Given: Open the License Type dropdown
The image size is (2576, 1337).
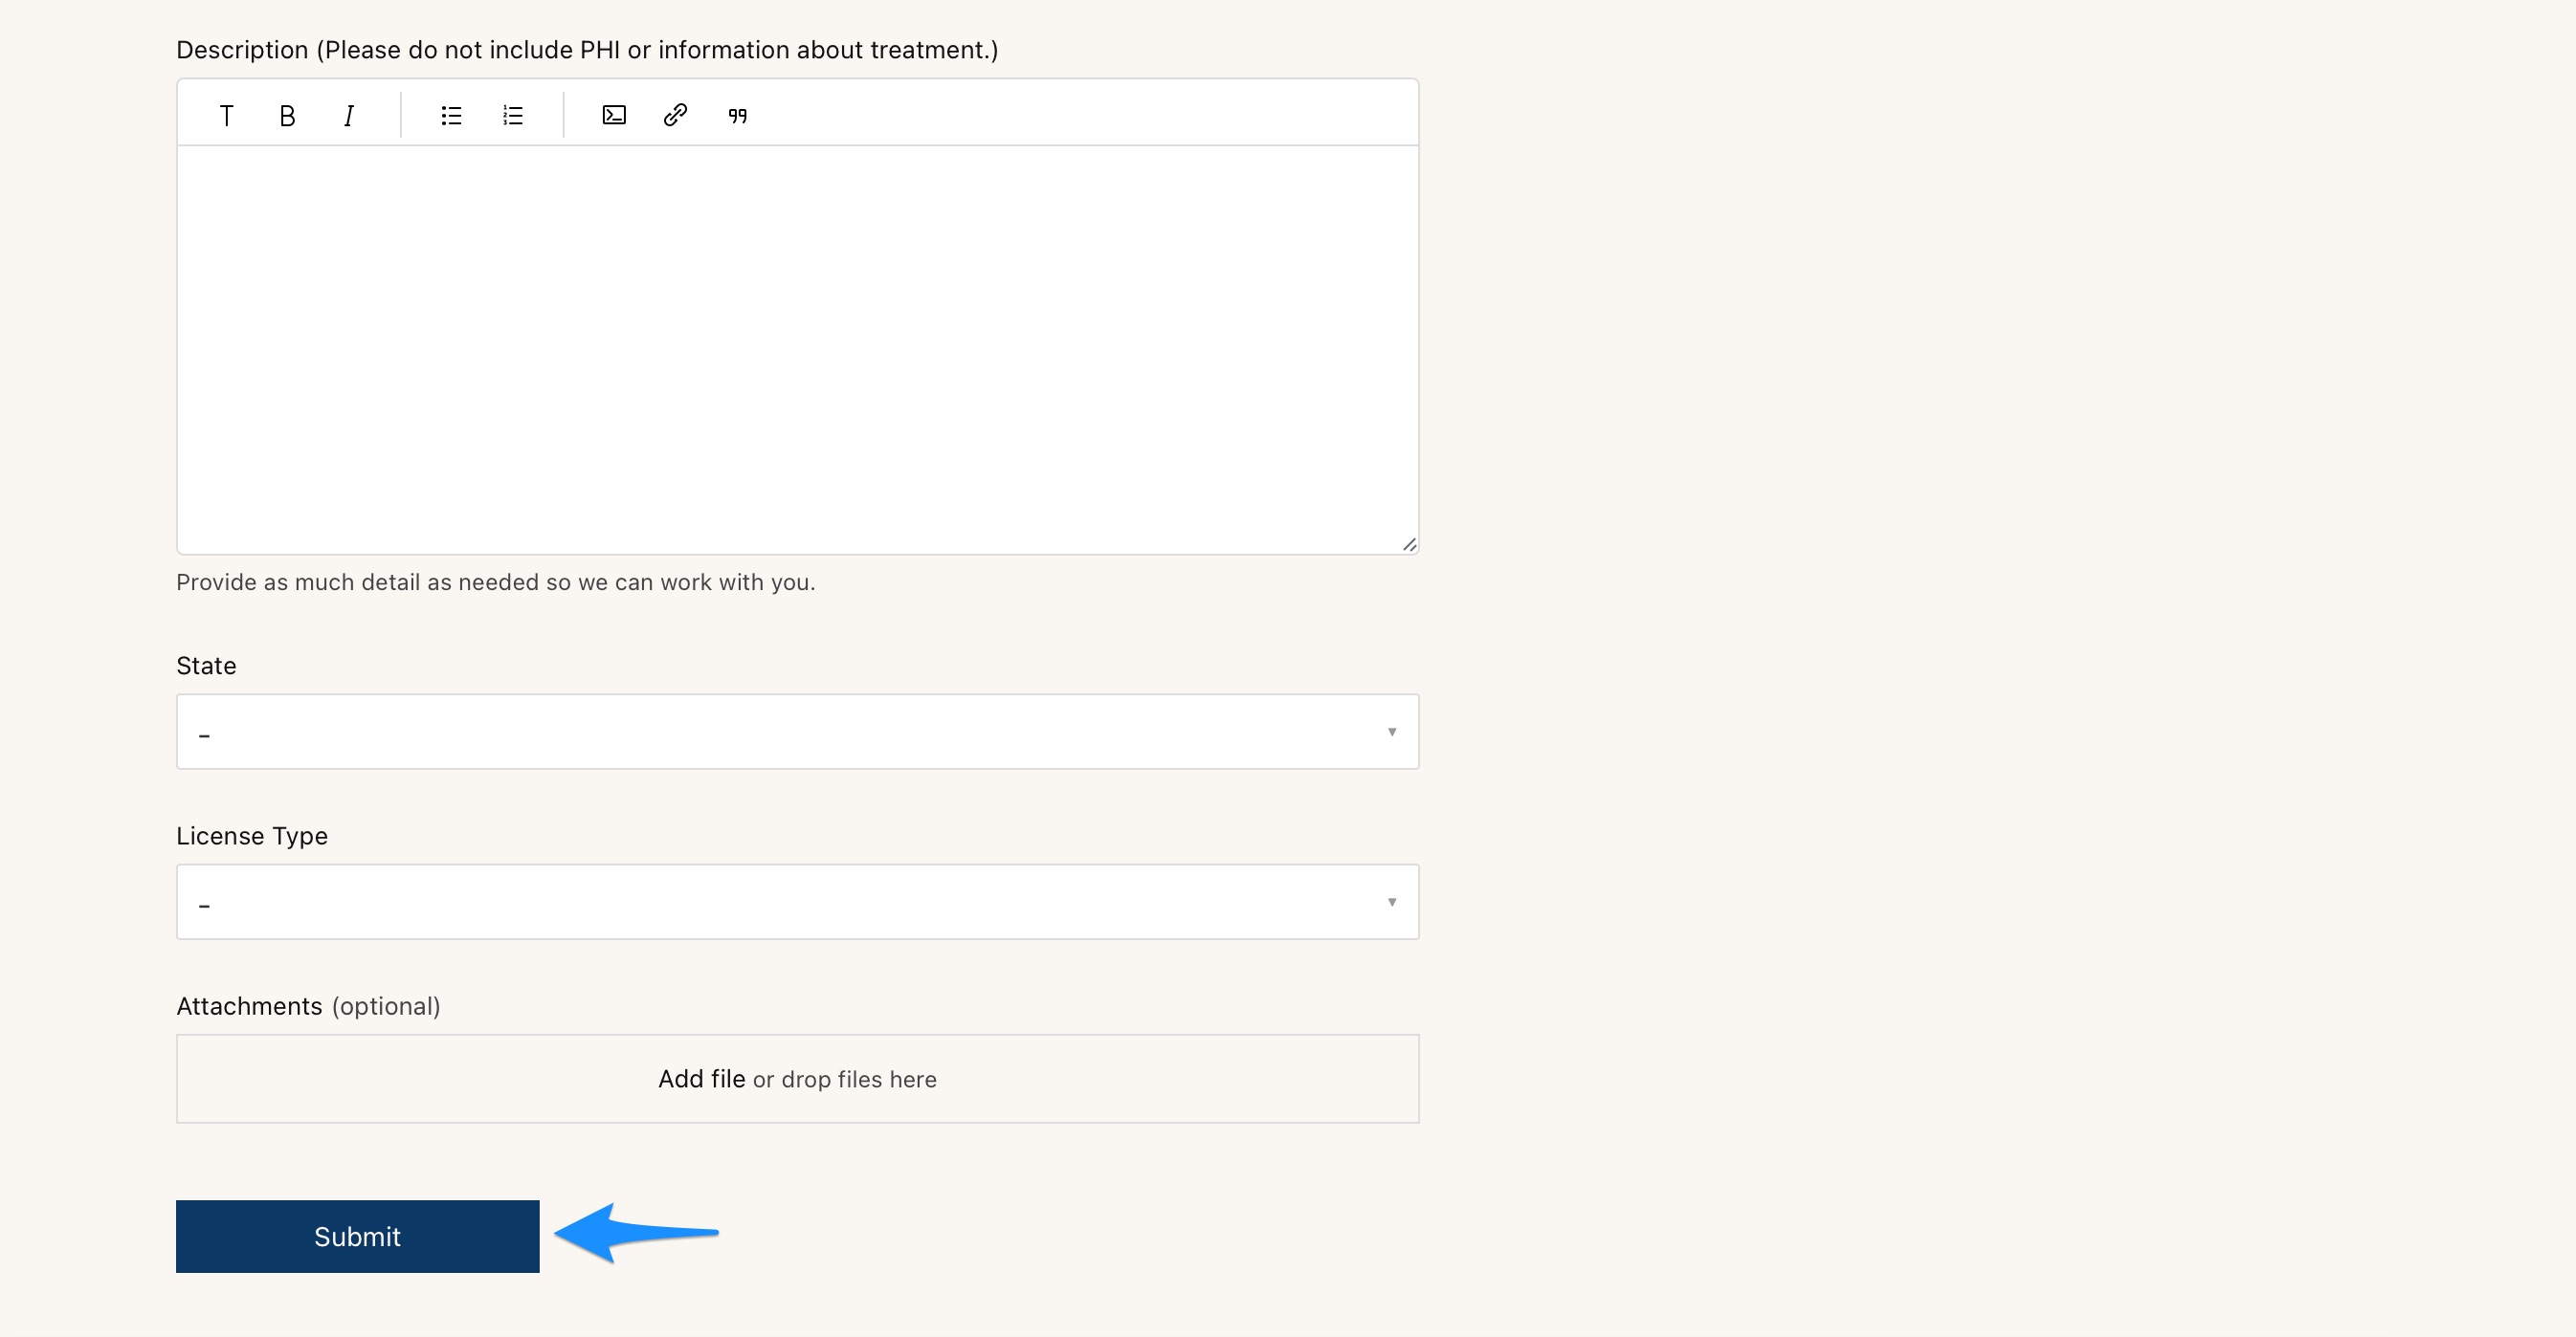Looking at the screenshot, I should tap(797, 901).
